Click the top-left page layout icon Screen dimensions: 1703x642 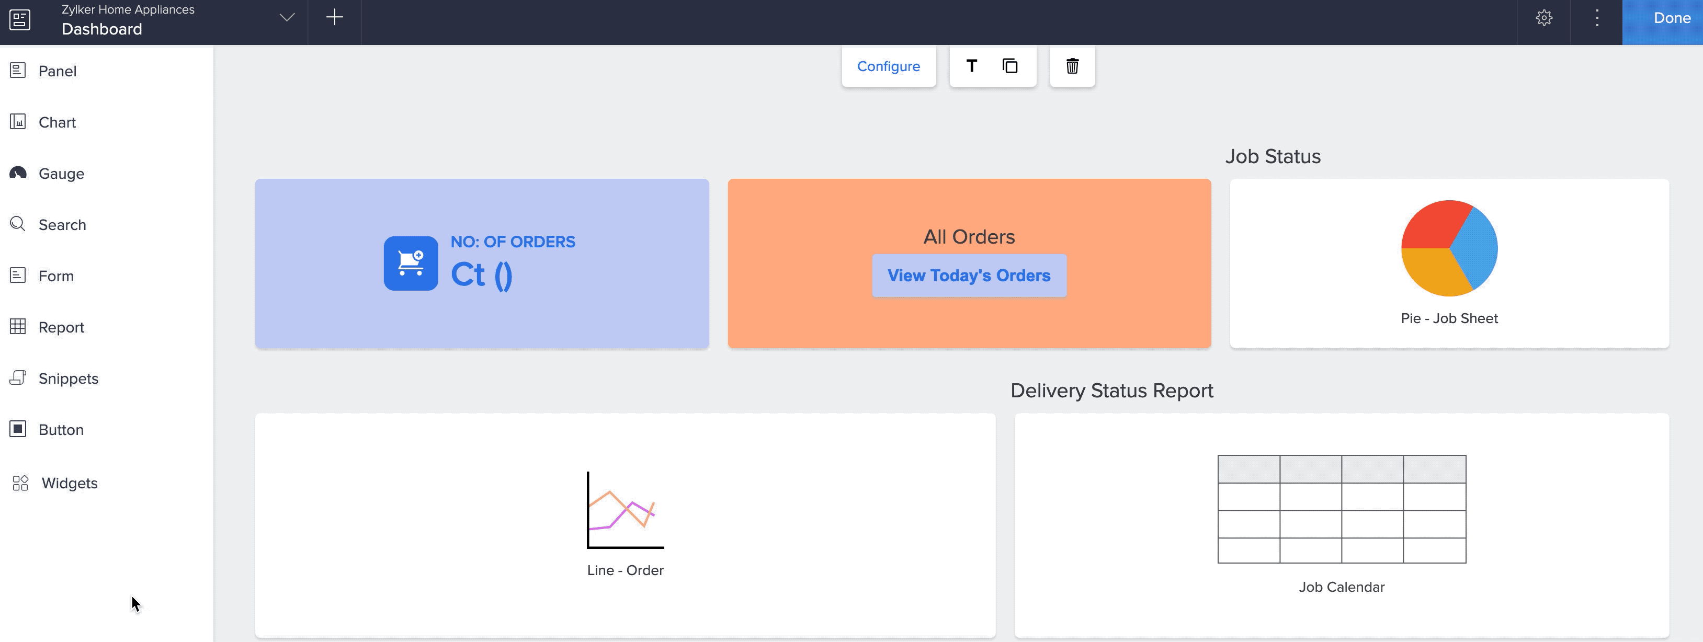pos(20,19)
